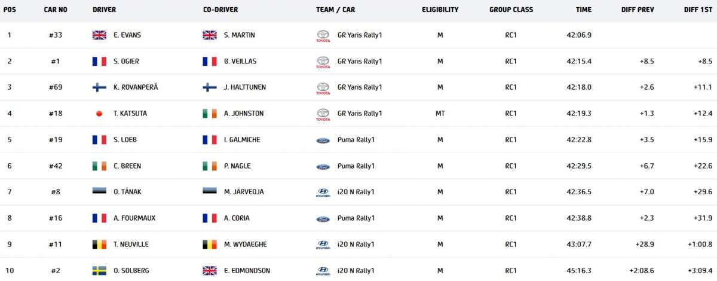
Task: Click the Japanese flag next to T. Katsuta
Action: pos(99,114)
